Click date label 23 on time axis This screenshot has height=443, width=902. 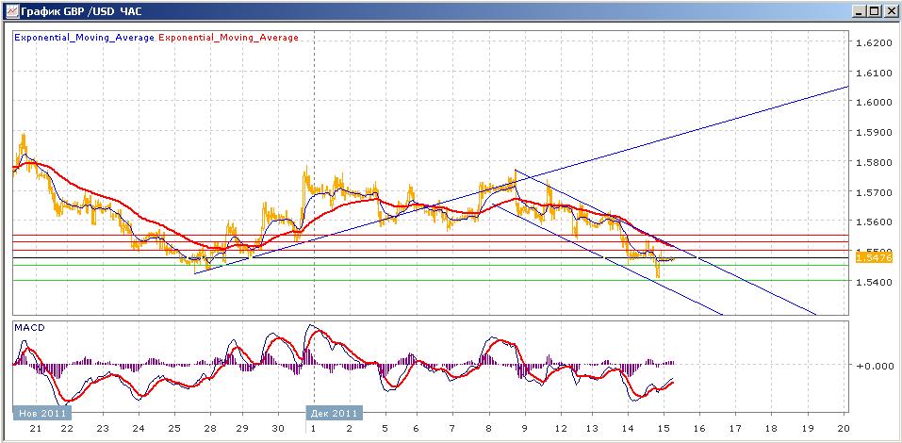(103, 429)
